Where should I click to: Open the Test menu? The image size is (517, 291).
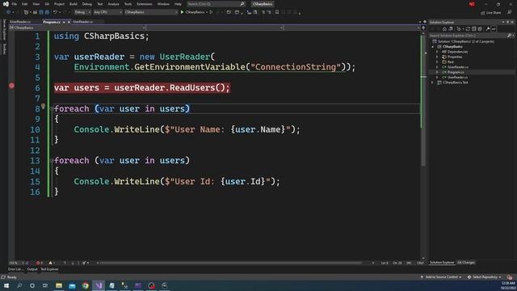[x=100, y=4]
